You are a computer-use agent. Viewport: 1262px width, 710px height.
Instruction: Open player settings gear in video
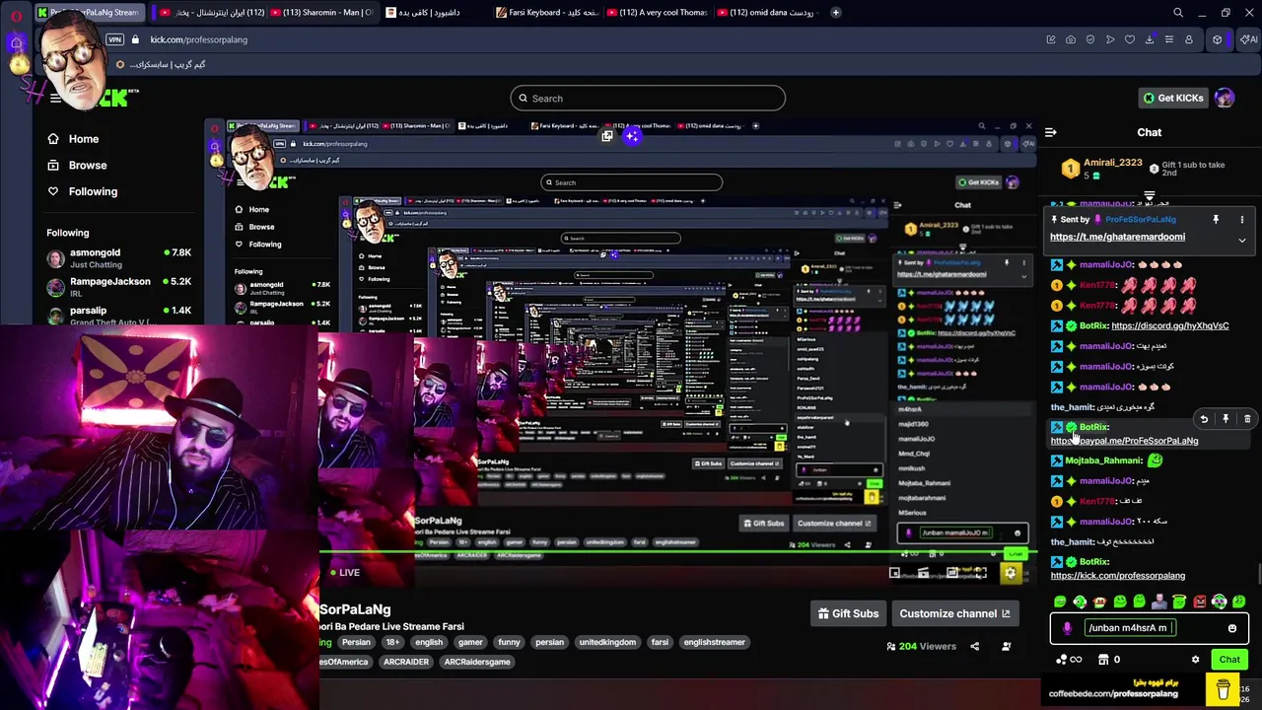(x=1010, y=573)
